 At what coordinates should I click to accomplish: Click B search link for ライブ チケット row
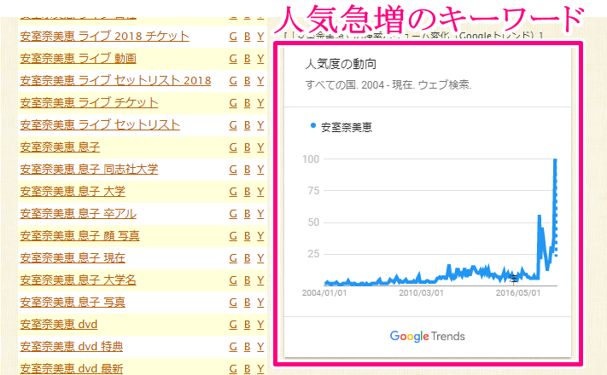point(248,103)
